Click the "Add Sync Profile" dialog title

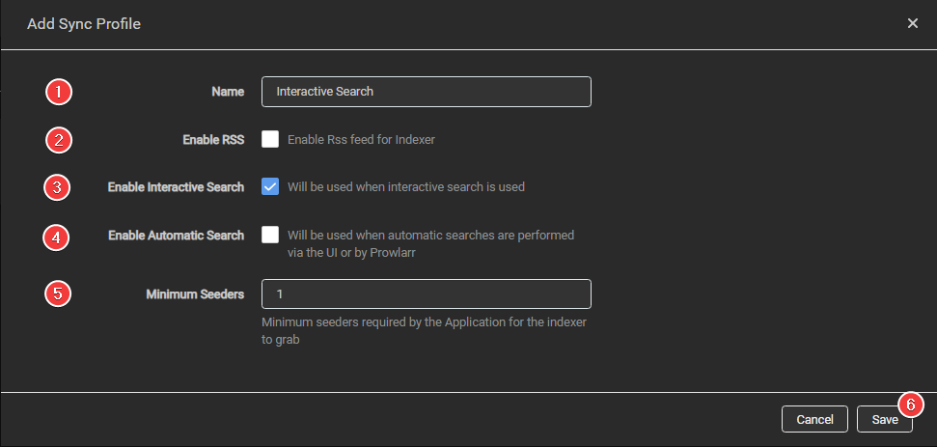click(84, 24)
